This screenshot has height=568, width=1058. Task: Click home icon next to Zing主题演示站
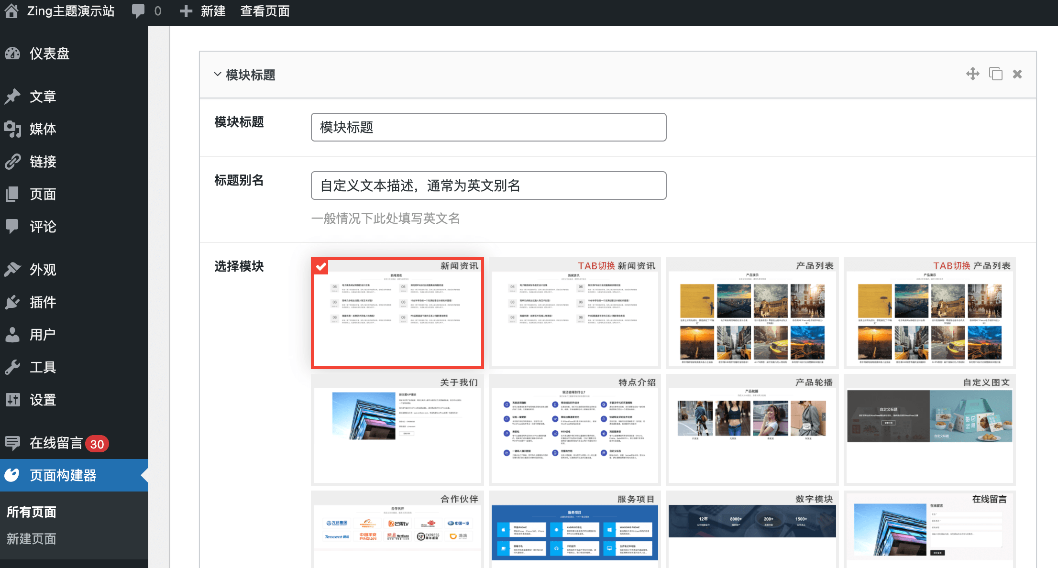point(11,11)
